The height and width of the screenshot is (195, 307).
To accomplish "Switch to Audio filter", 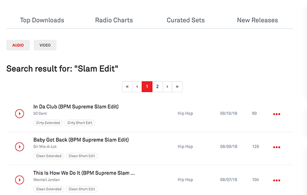I will point(18,45).
